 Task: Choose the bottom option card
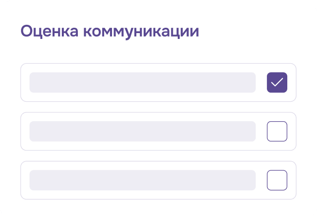point(159,180)
